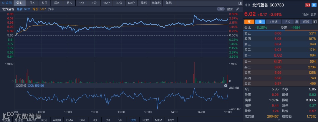Switch to the 60分 period tab
318x122 pixels.
[131, 3]
